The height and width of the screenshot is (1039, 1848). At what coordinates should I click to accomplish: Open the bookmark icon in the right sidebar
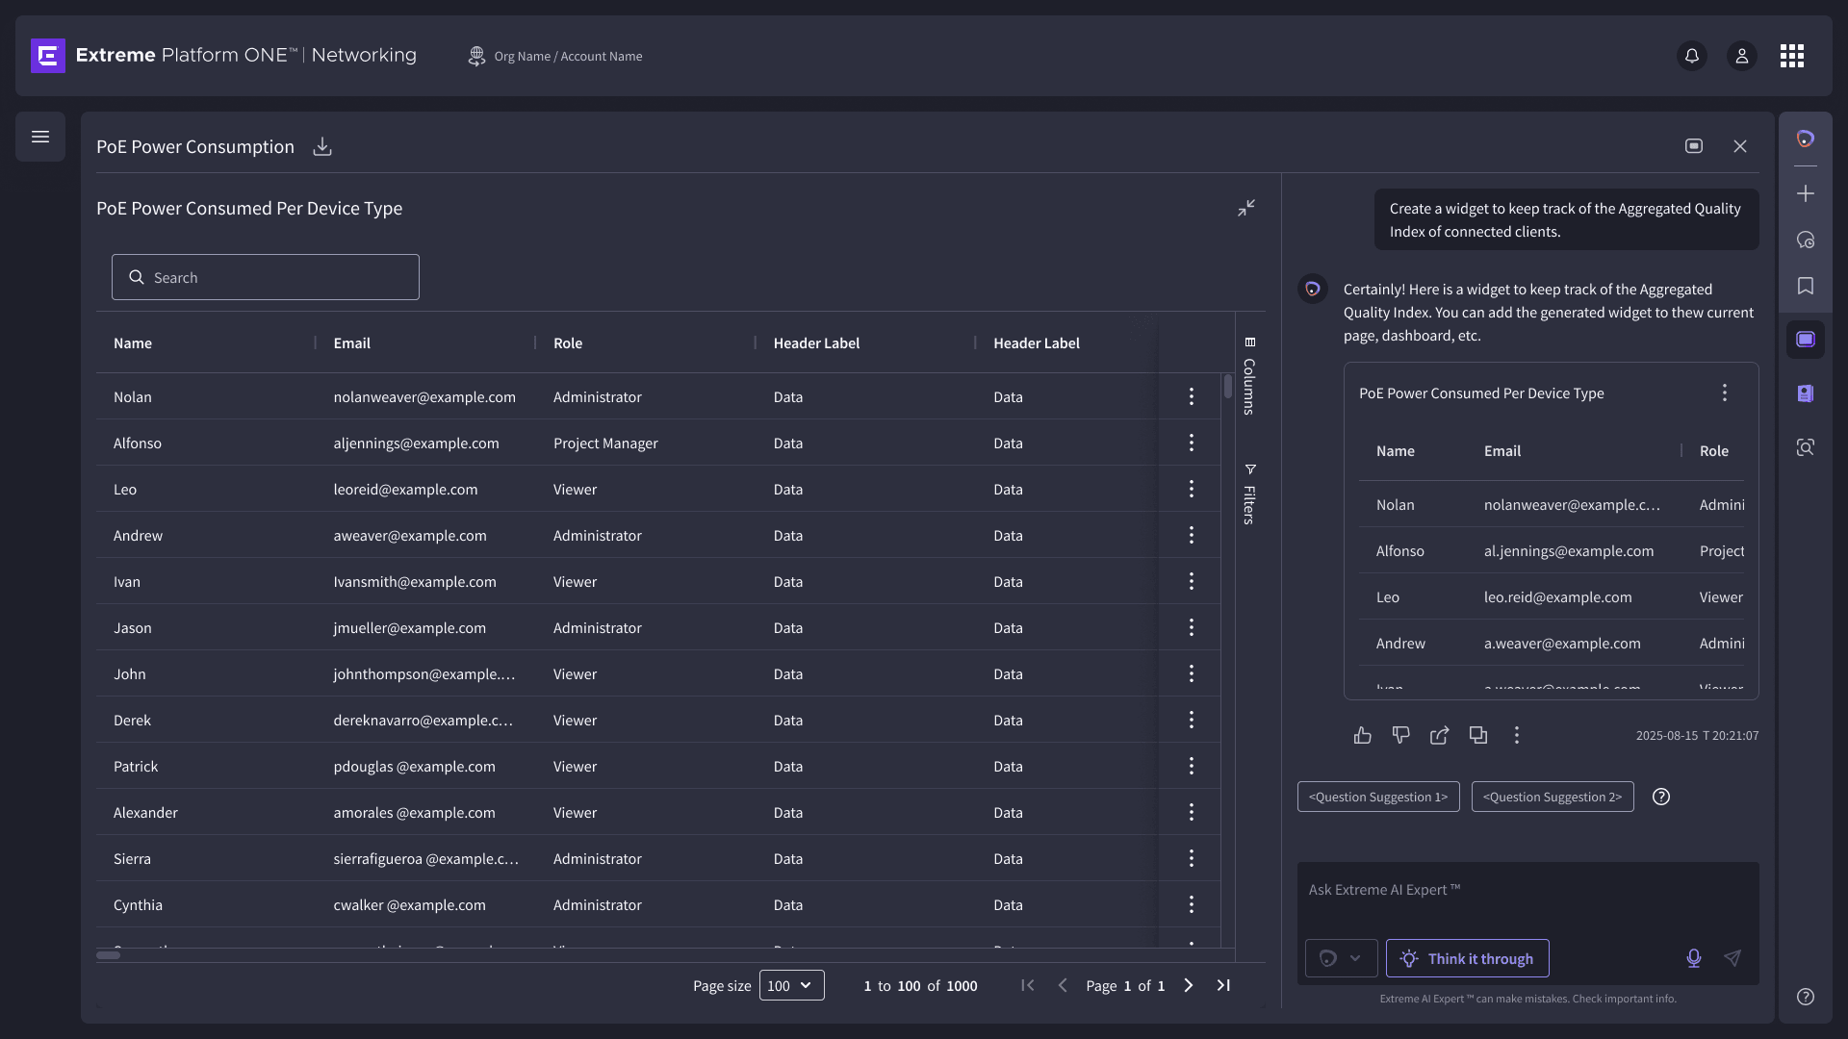1805,286
